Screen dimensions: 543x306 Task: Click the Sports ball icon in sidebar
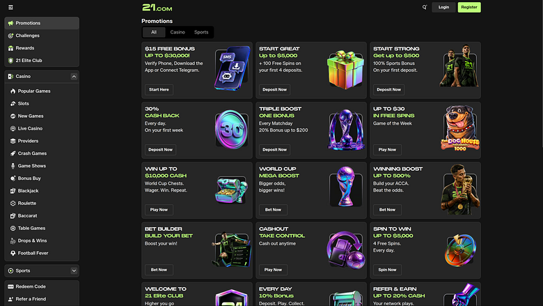pos(10,271)
